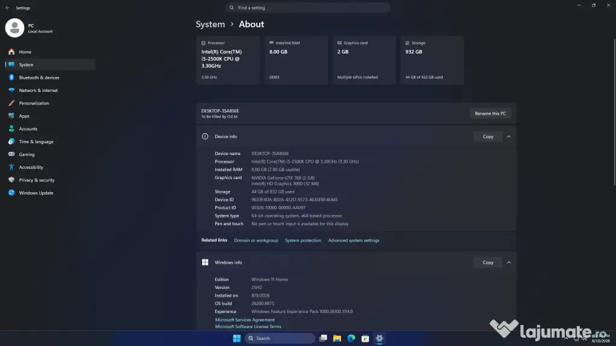The height and width of the screenshot is (346, 616).
Task: Click the Installed on date 8/9/2026
Action: point(260,296)
